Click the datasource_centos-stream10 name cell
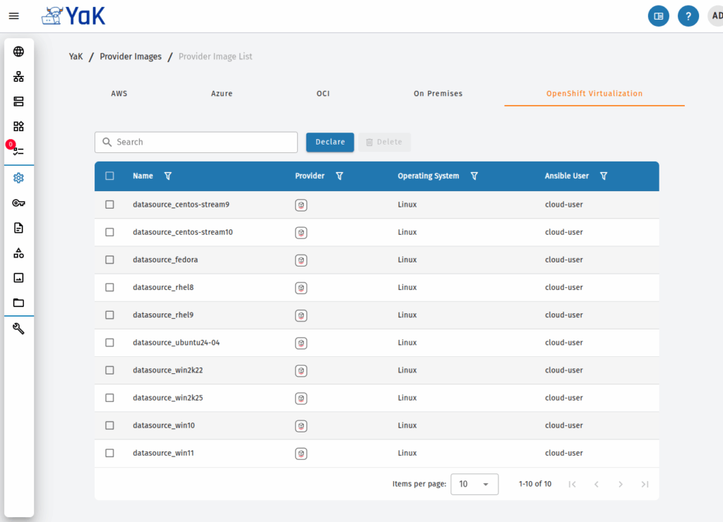 click(183, 232)
